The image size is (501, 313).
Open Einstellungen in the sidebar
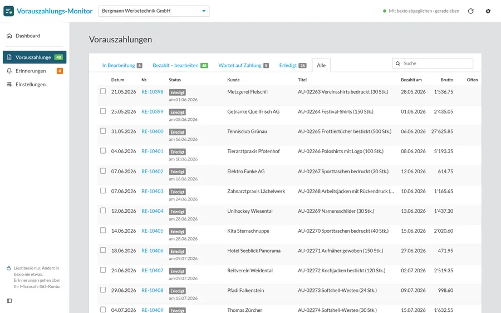coord(35,85)
